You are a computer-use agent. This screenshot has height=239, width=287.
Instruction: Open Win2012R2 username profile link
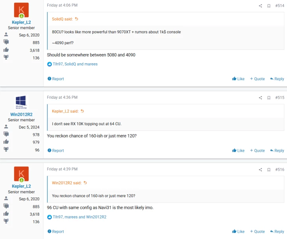pos(21,115)
